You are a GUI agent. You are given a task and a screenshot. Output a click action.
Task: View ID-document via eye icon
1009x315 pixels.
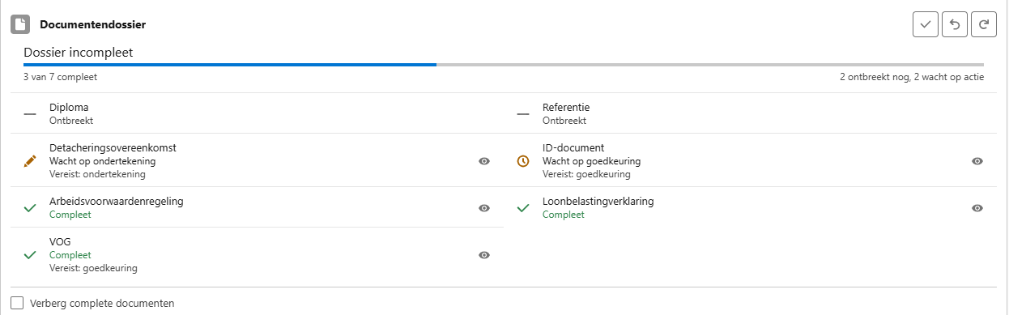click(977, 161)
